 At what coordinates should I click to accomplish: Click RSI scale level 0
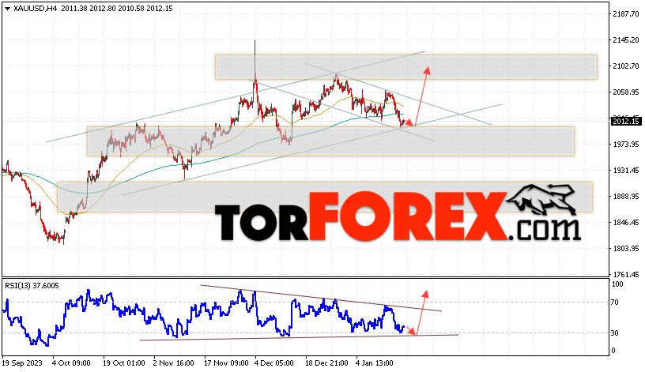click(x=613, y=350)
